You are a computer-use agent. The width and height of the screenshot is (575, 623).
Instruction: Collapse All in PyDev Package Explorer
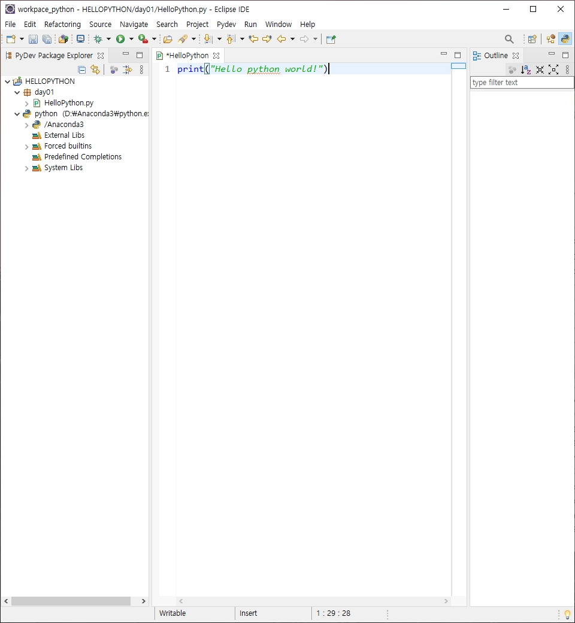[82, 70]
